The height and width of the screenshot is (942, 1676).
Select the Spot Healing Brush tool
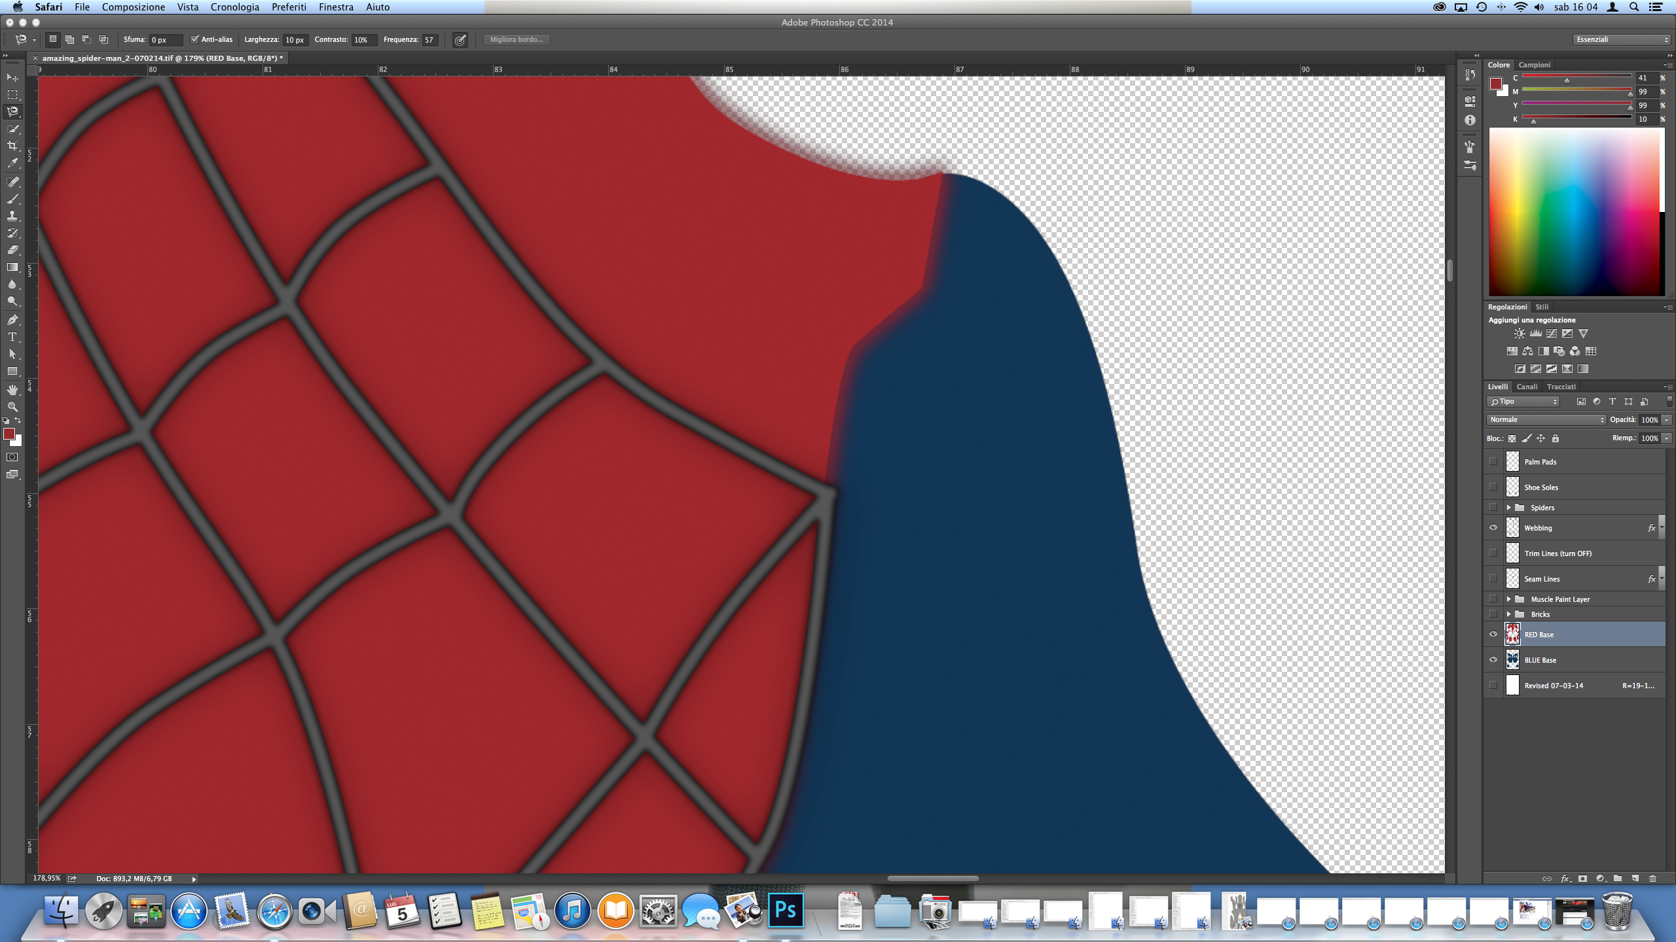pyautogui.click(x=12, y=182)
